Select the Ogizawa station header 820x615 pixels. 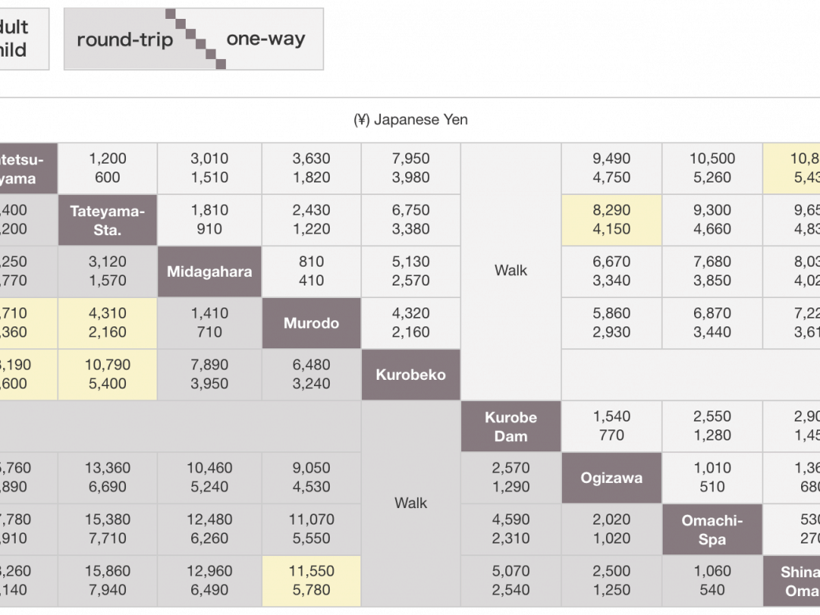[611, 477]
